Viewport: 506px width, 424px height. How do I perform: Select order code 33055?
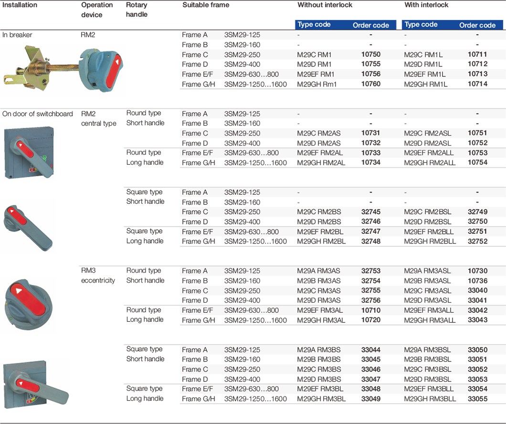(x=477, y=399)
